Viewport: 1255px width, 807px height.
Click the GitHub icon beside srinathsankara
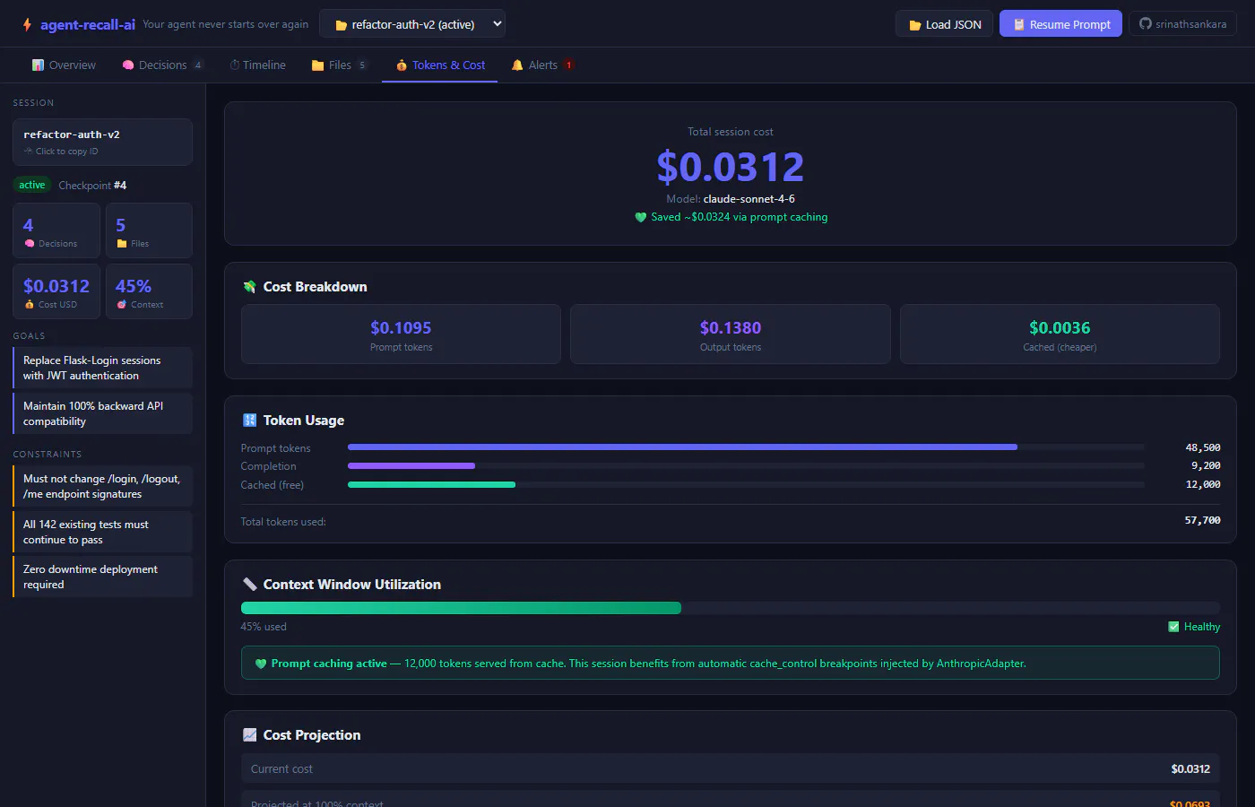[x=1145, y=24]
